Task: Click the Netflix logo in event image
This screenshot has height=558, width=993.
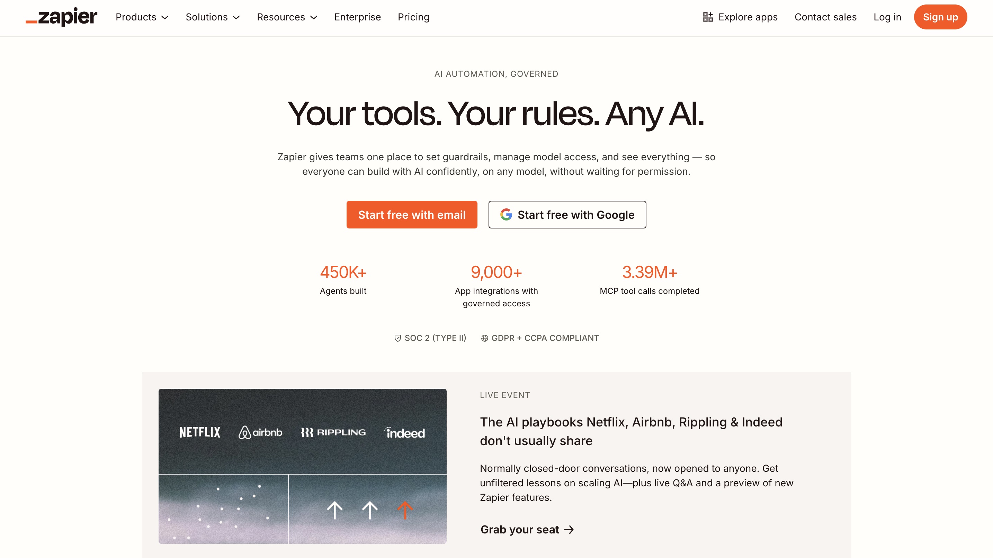Action: 200,432
